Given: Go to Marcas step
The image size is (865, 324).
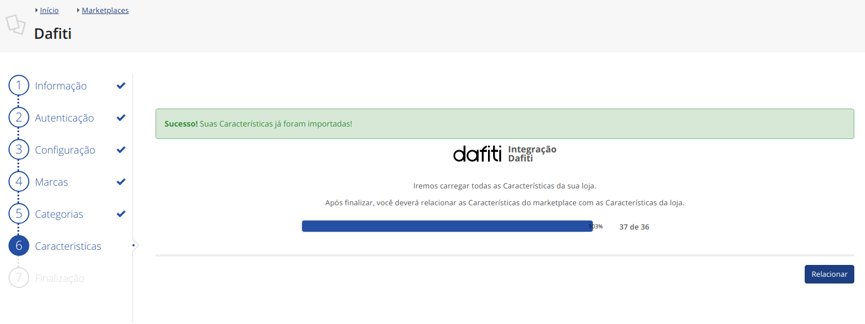Looking at the screenshot, I should 51,182.
